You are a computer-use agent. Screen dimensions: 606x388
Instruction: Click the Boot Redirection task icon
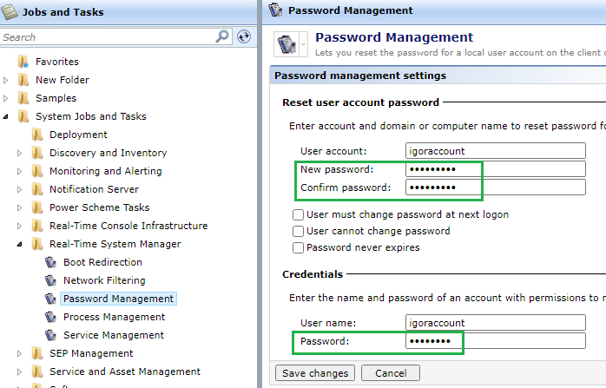(50, 262)
